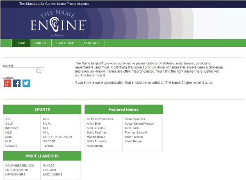246x180 pixels.
Task: Open the MLB sports category
Action: tap(8, 141)
